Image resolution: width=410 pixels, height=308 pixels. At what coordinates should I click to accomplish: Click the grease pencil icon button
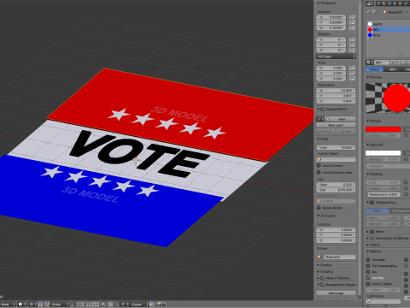point(319,119)
